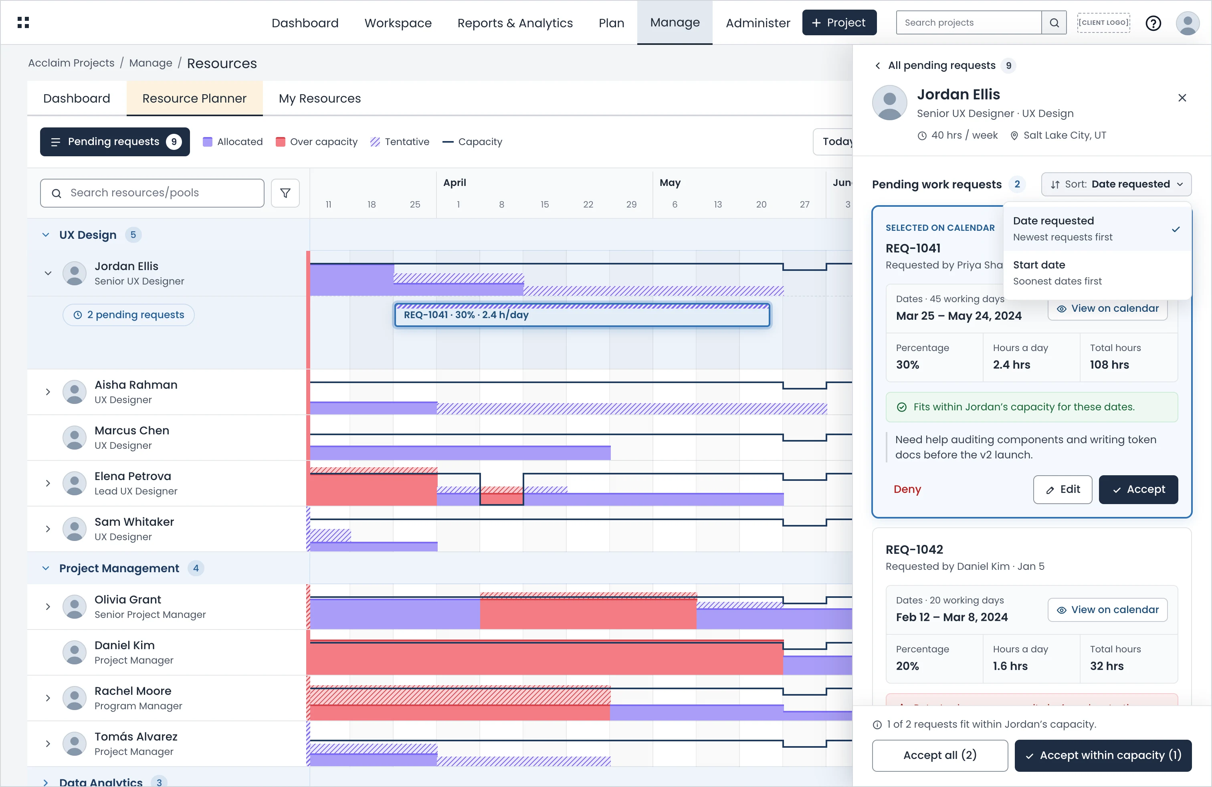The width and height of the screenshot is (1212, 787).
Task: Click the search magnifier button in top bar
Action: click(x=1054, y=22)
